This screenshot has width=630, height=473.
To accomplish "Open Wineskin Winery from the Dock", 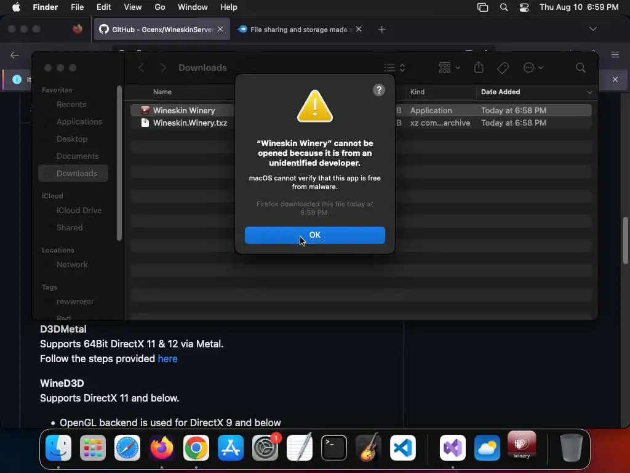I will [x=522, y=445].
